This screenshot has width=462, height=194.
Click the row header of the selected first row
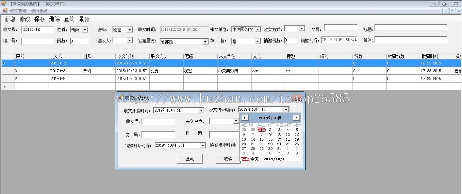(7, 63)
